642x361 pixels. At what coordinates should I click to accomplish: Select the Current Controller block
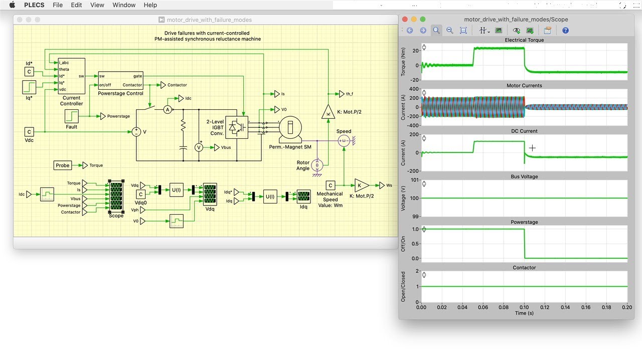point(71,76)
